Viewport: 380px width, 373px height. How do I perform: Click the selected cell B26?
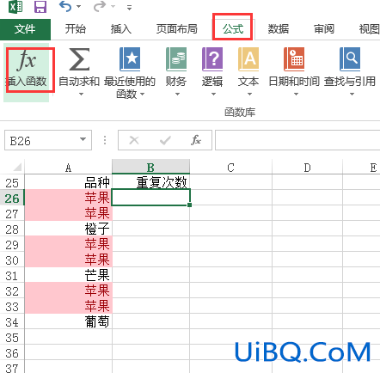(150, 197)
